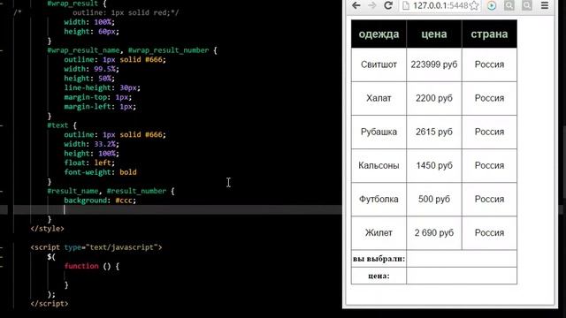
Task: Reload the page in the browser
Action: point(388,5)
